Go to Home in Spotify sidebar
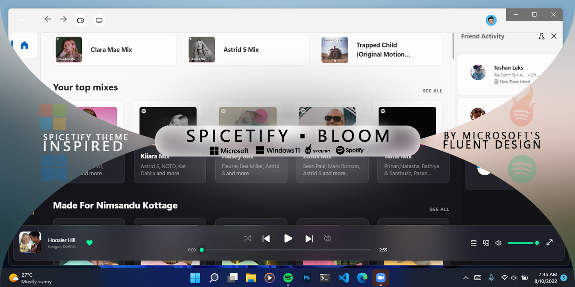The image size is (575, 287). [x=24, y=45]
